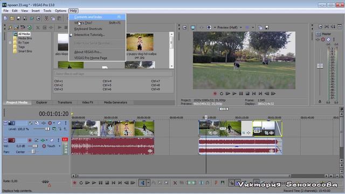
Task: Adjust audio track Vol slider
Action: point(34,146)
